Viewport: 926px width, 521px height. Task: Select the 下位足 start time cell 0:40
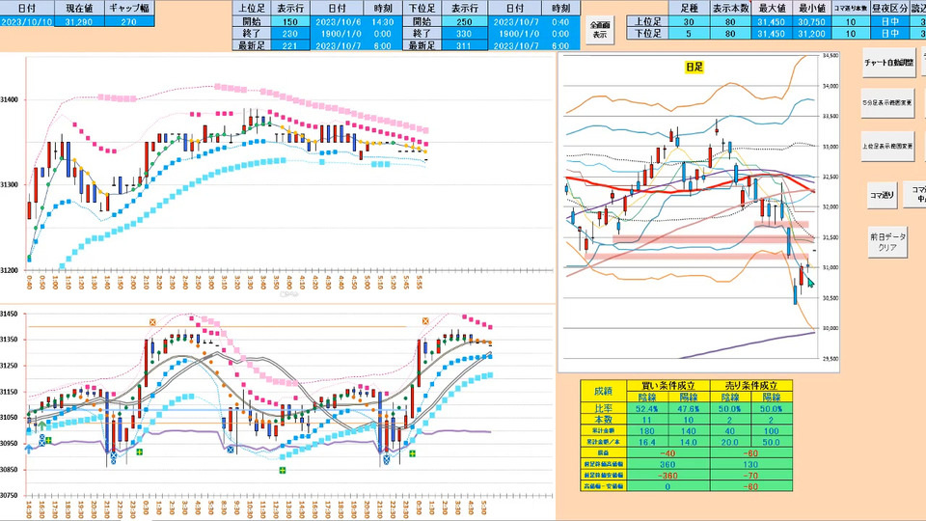tap(561, 22)
